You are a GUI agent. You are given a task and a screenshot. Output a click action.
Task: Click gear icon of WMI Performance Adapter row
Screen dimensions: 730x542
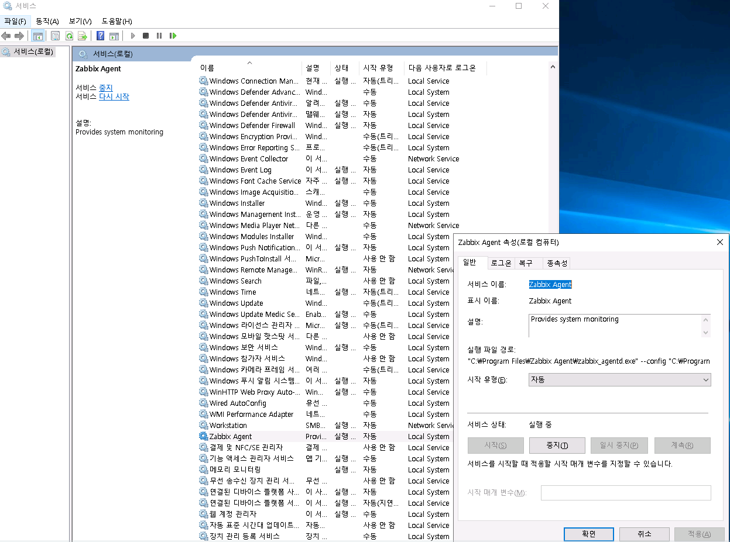coord(204,414)
